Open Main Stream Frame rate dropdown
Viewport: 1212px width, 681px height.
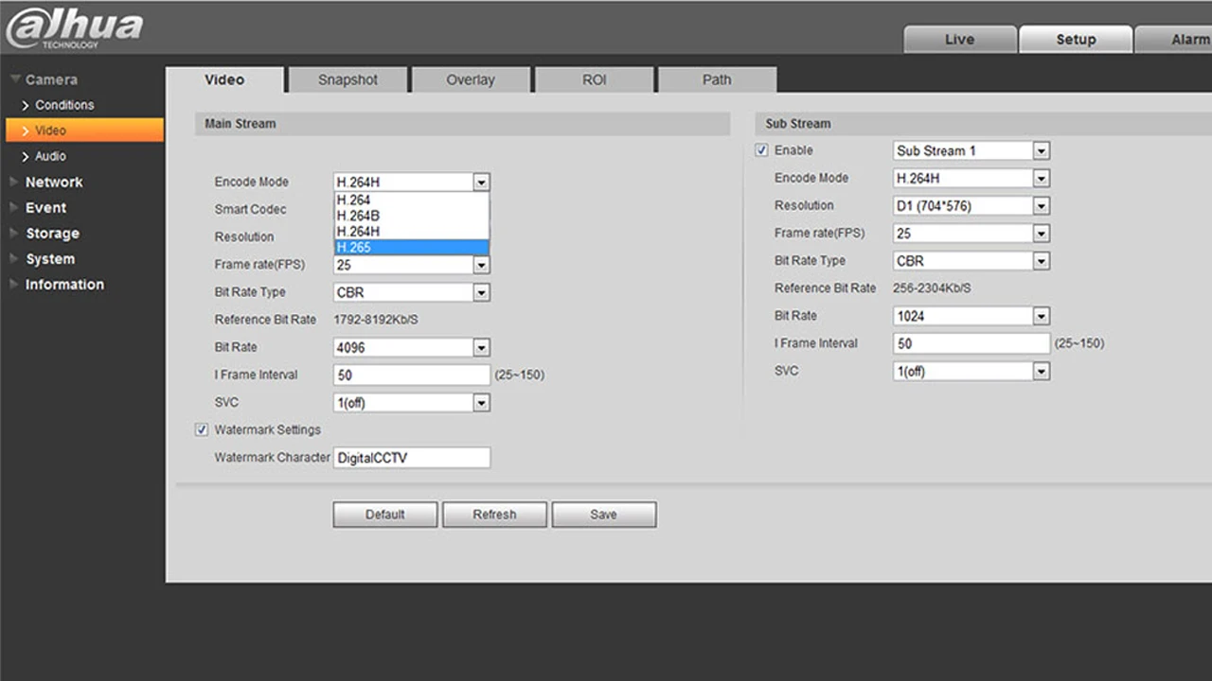(412, 266)
